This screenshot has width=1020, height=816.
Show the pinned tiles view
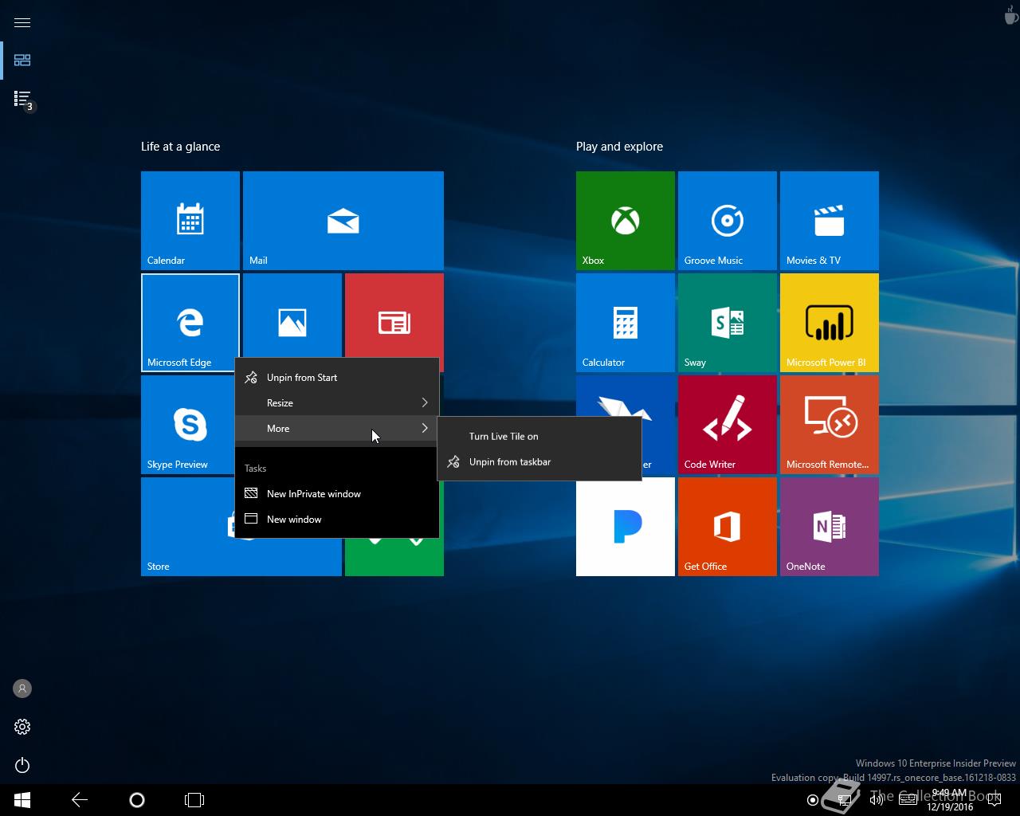22,61
